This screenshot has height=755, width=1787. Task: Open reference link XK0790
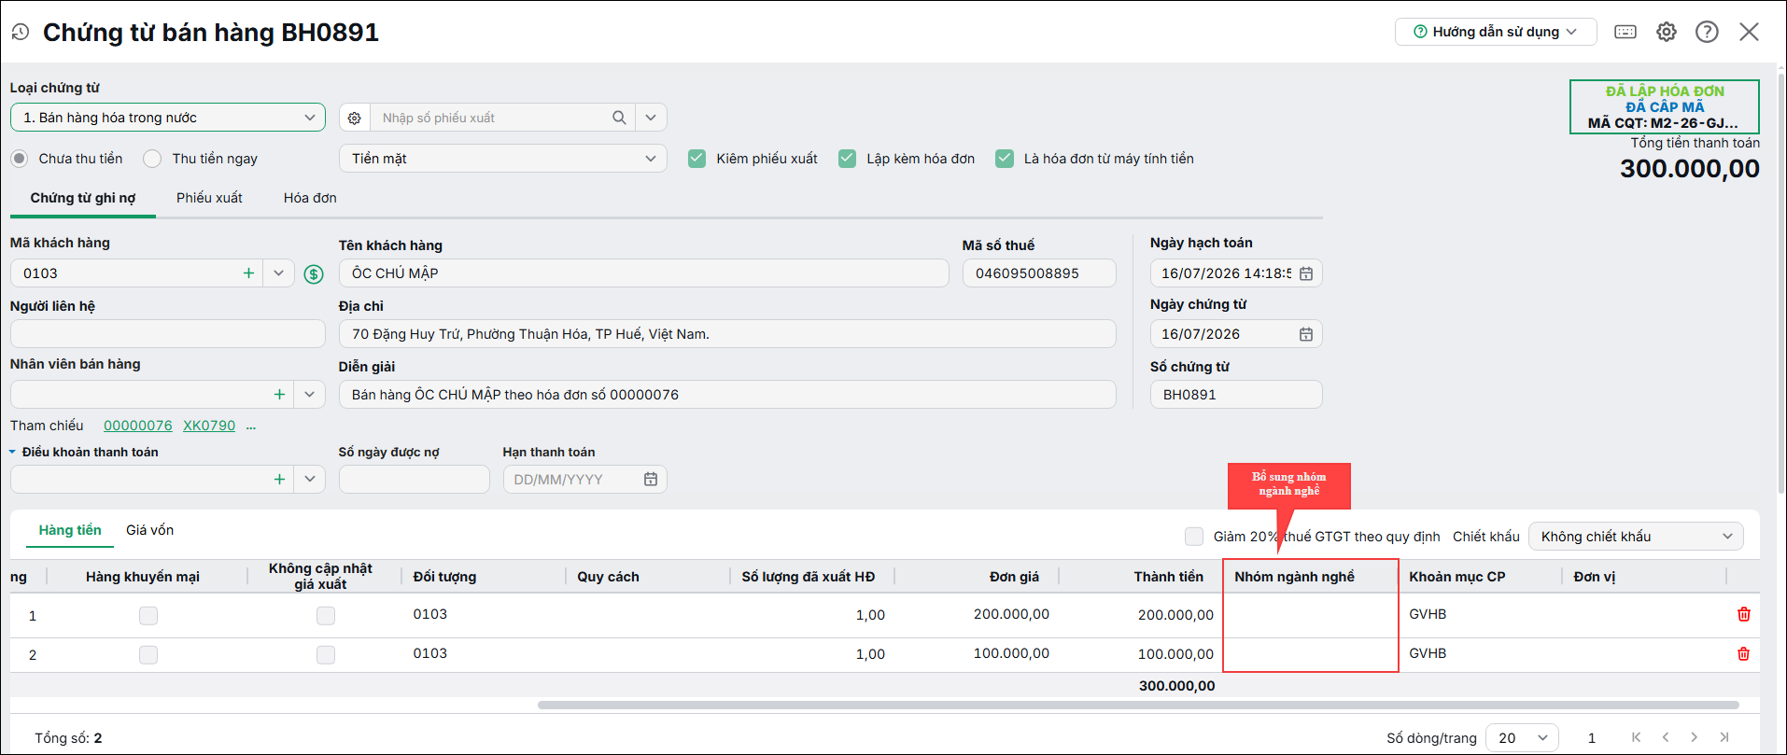(x=209, y=426)
